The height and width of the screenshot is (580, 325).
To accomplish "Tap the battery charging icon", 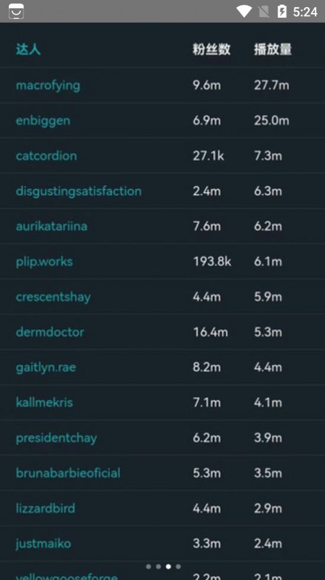I will point(282,11).
